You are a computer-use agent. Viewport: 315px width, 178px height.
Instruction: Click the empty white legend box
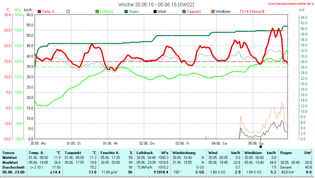tap(68, 12)
